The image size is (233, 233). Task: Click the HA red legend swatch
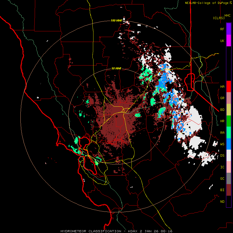pos(229,86)
